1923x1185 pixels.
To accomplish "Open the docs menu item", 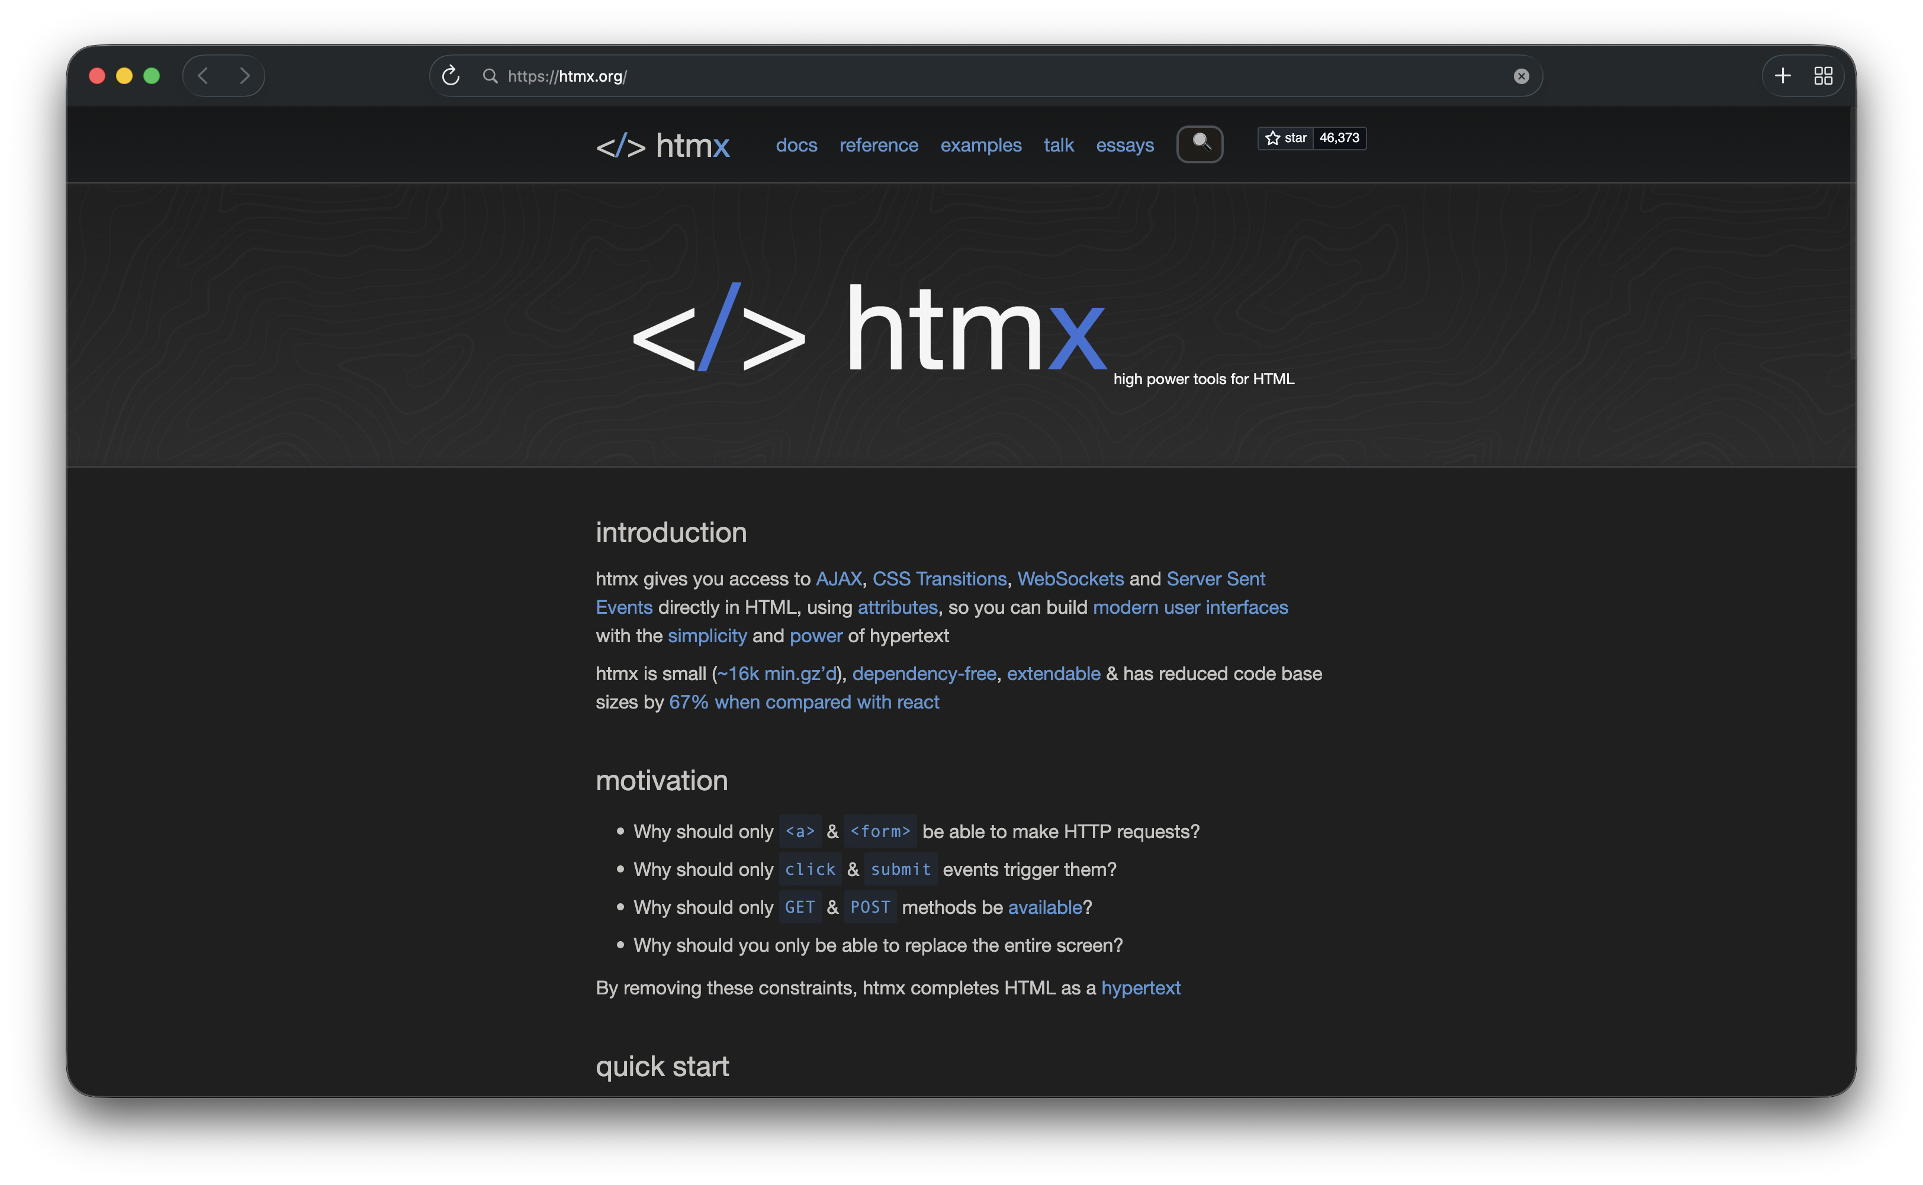I will tap(796, 146).
